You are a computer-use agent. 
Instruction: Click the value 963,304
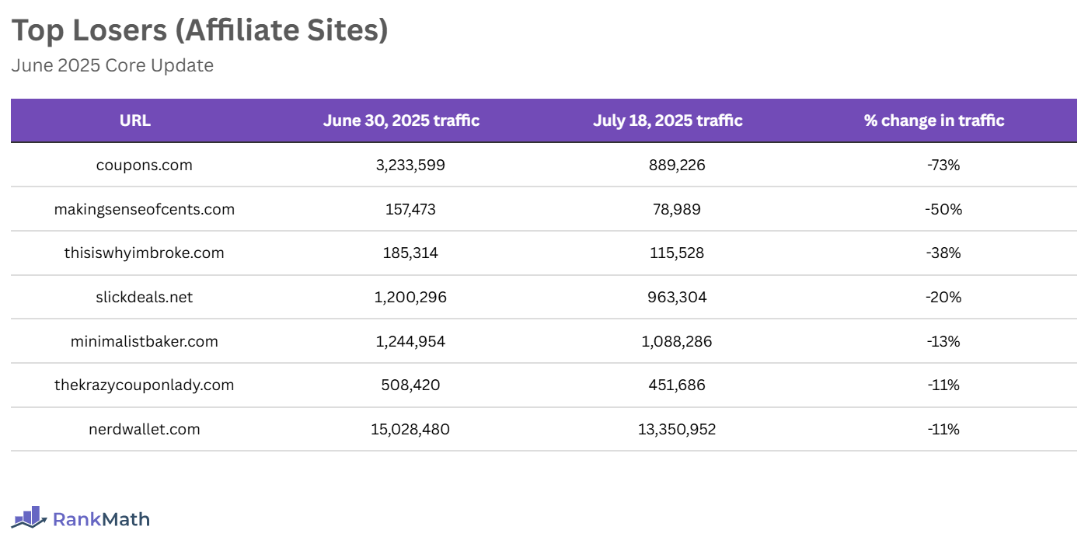677,297
